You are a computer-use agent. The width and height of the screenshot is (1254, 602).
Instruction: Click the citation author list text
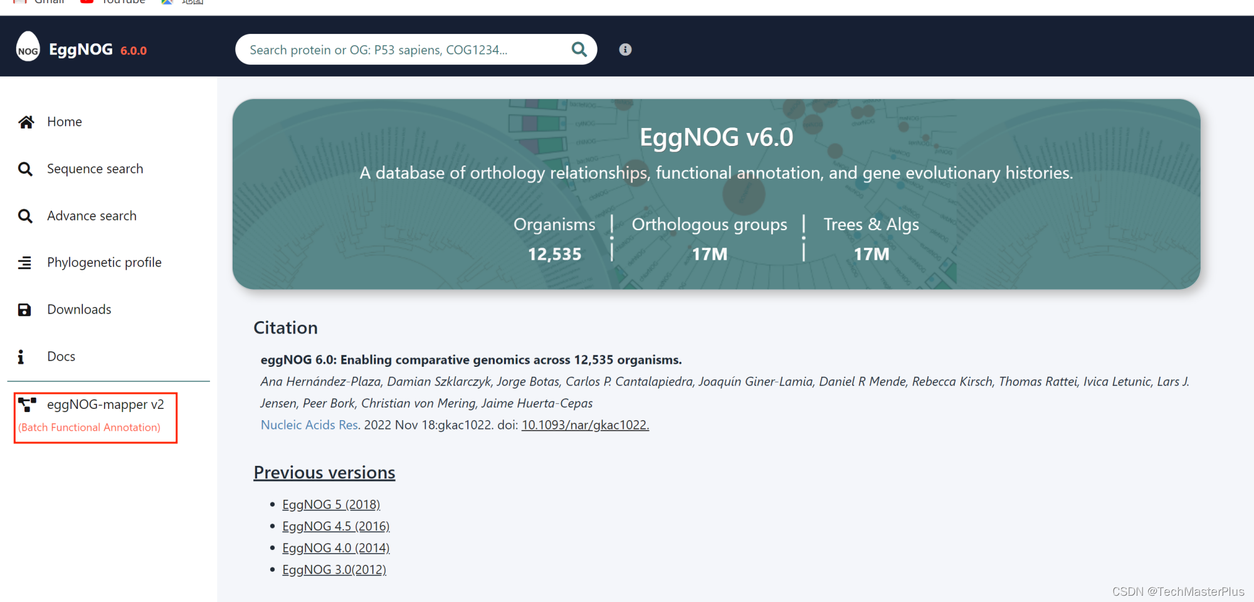pyautogui.click(x=725, y=392)
